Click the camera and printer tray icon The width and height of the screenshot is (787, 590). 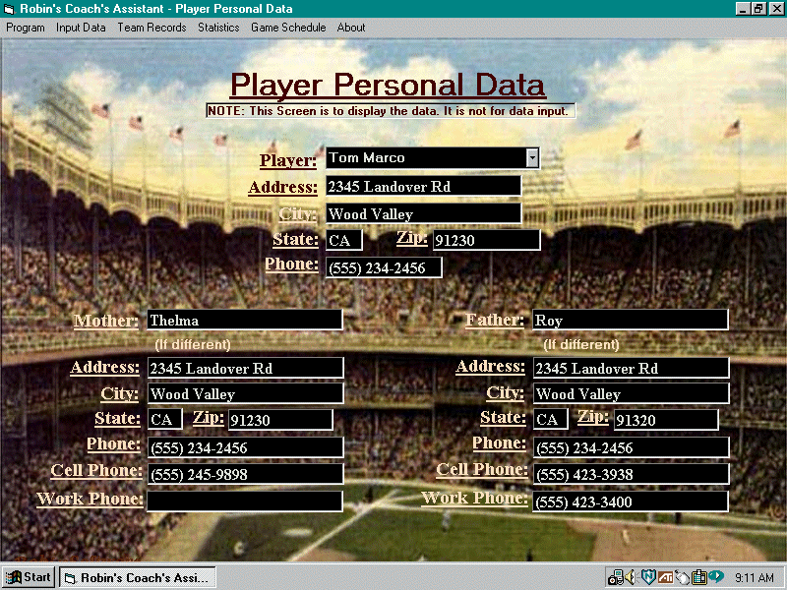click(x=616, y=578)
